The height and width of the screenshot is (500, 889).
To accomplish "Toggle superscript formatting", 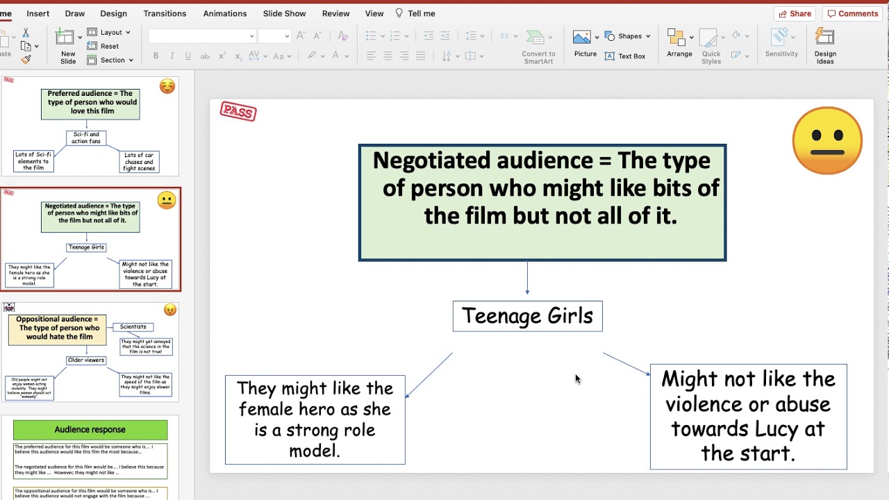I will (x=222, y=56).
